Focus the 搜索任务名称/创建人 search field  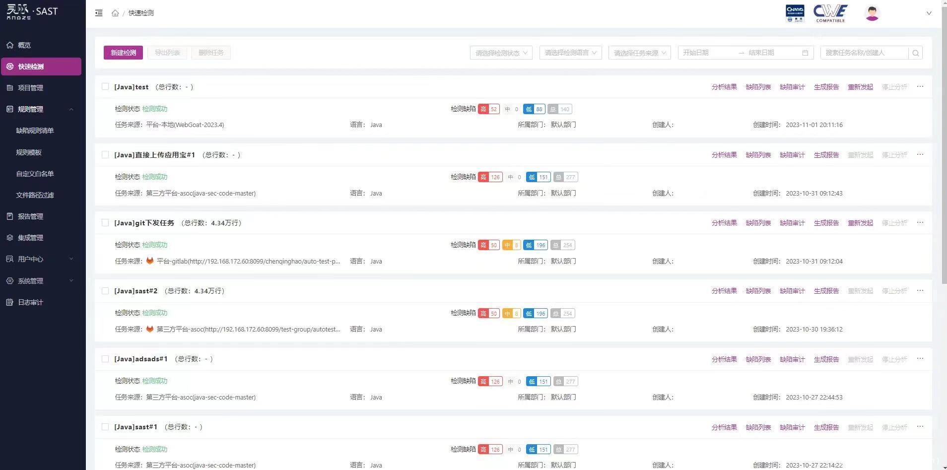pyautogui.click(x=864, y=53)
